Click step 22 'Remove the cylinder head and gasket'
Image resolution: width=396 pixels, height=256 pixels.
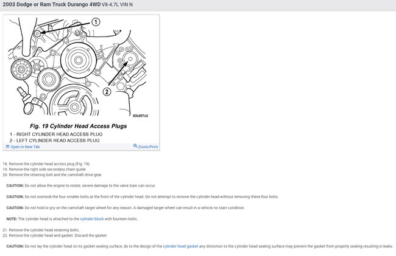pyautogui.click(x=55, y=235)
